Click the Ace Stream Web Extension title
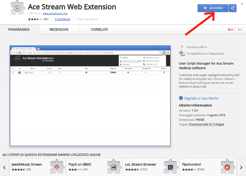The height and width of the screenshot is (176, 246). pyautogui.click(x=72, y=7)
